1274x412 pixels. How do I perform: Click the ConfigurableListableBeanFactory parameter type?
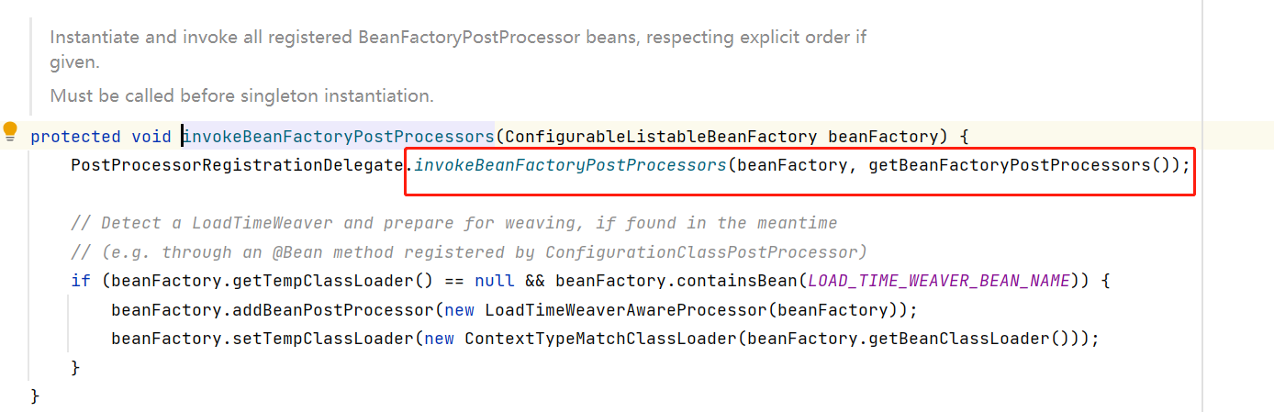coord(661,137)
